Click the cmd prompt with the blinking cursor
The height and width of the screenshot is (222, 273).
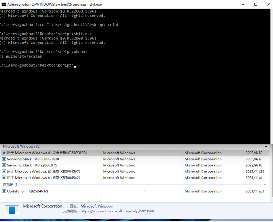tap(38, 65)
